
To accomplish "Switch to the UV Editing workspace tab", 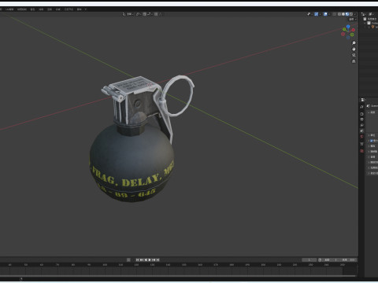I will point(9,9).
